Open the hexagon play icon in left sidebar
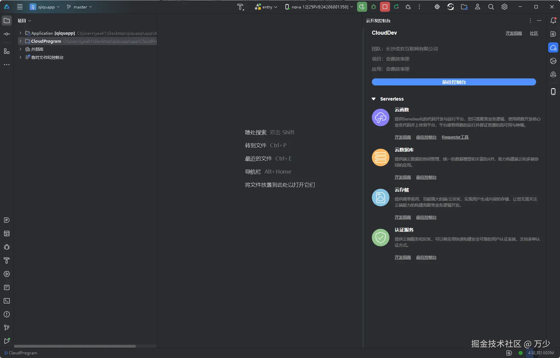Viewport: 560px width, 358px height. [7, 274]
